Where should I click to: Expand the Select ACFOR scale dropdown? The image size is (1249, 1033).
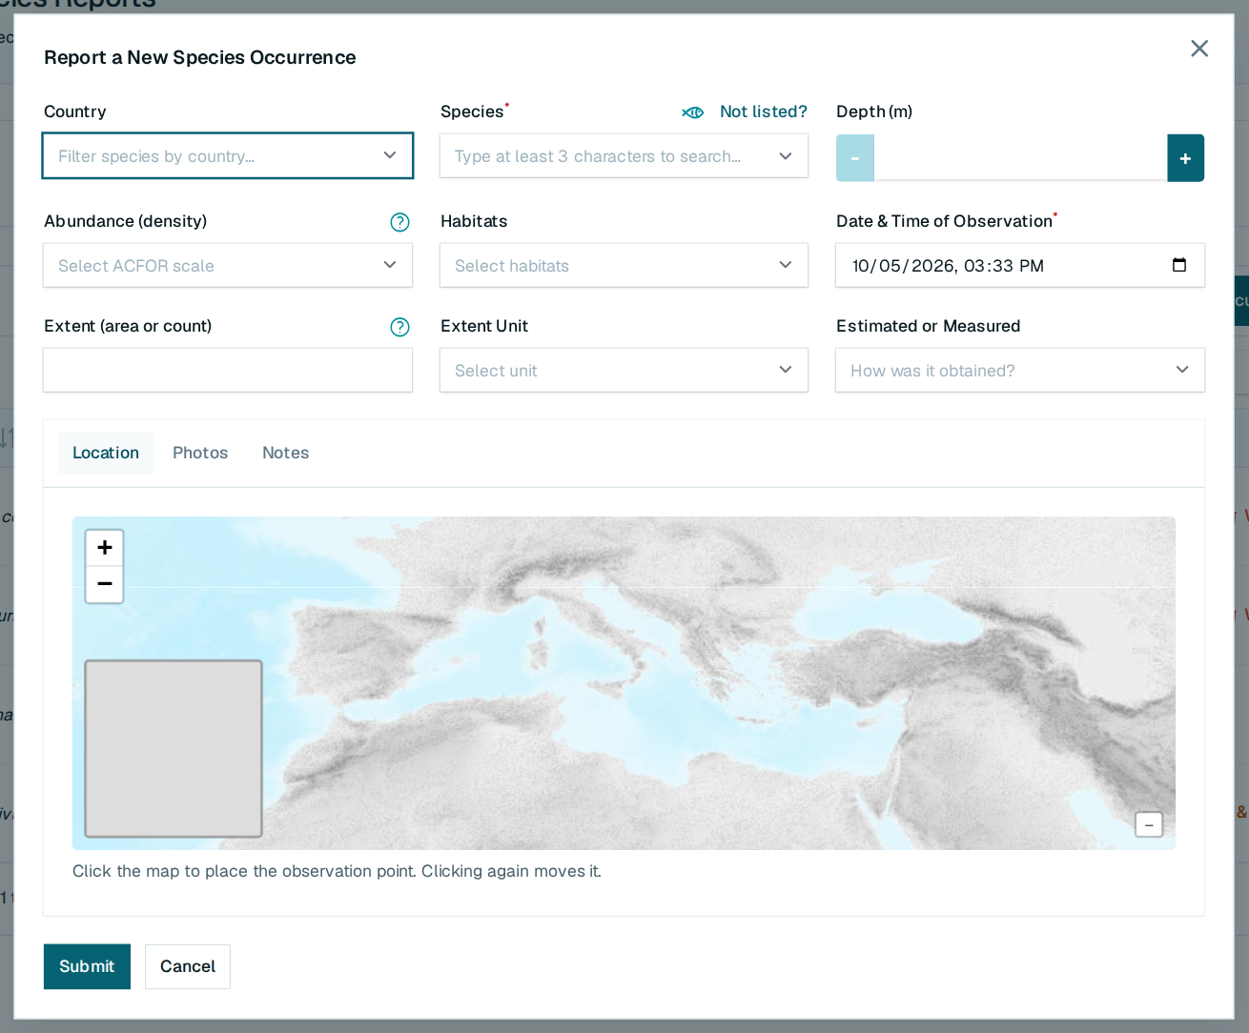(x=228, y=266)
